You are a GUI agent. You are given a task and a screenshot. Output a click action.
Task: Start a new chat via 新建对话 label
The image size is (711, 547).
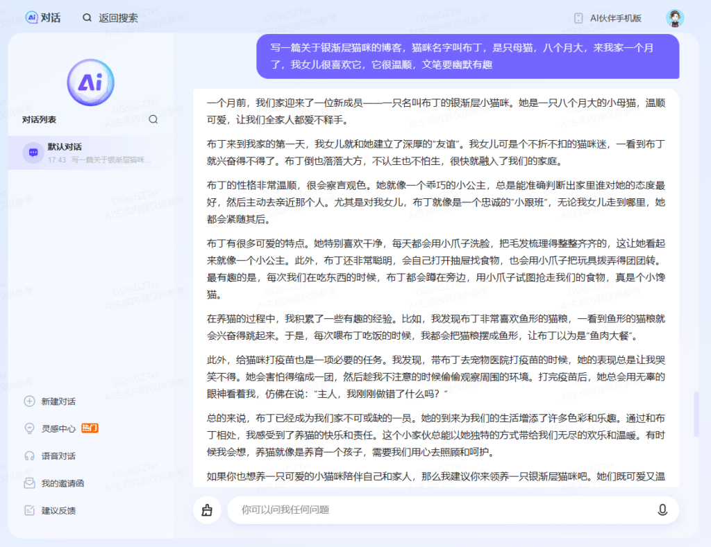click(x=58, y=401)
